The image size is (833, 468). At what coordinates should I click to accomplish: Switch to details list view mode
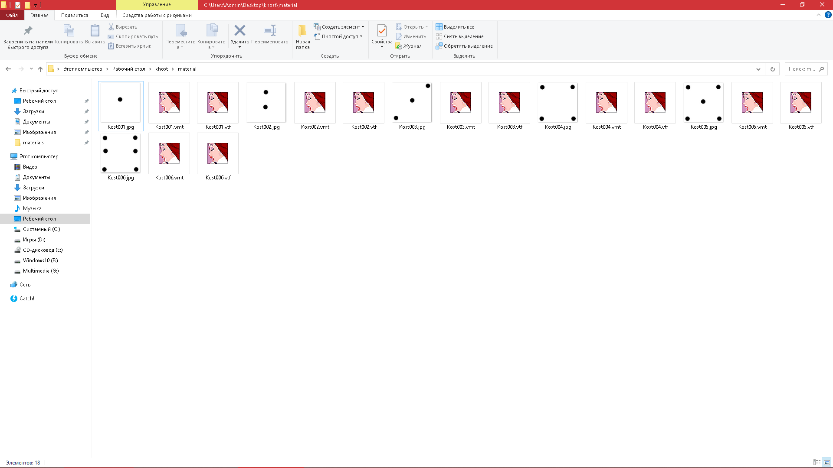point(817,462)
